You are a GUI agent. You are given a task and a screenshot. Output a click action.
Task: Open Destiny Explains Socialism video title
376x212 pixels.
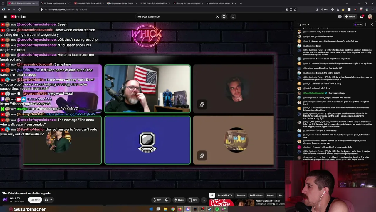point(268,201)
